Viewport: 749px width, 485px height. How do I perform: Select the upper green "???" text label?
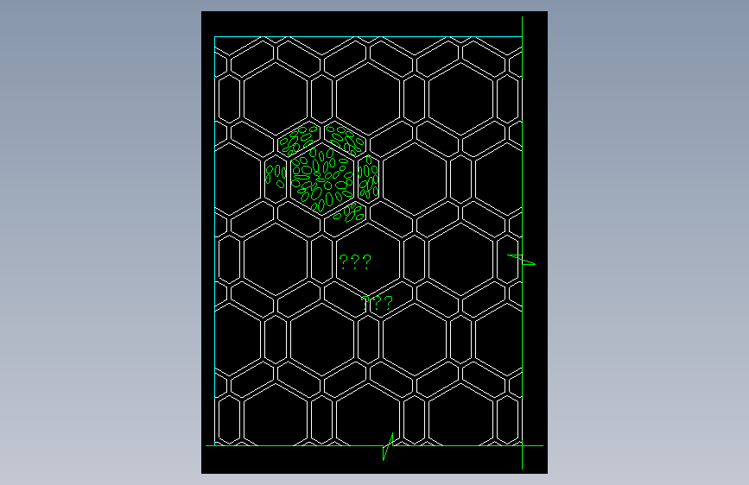pyautogui.click(x=355, y=262)
